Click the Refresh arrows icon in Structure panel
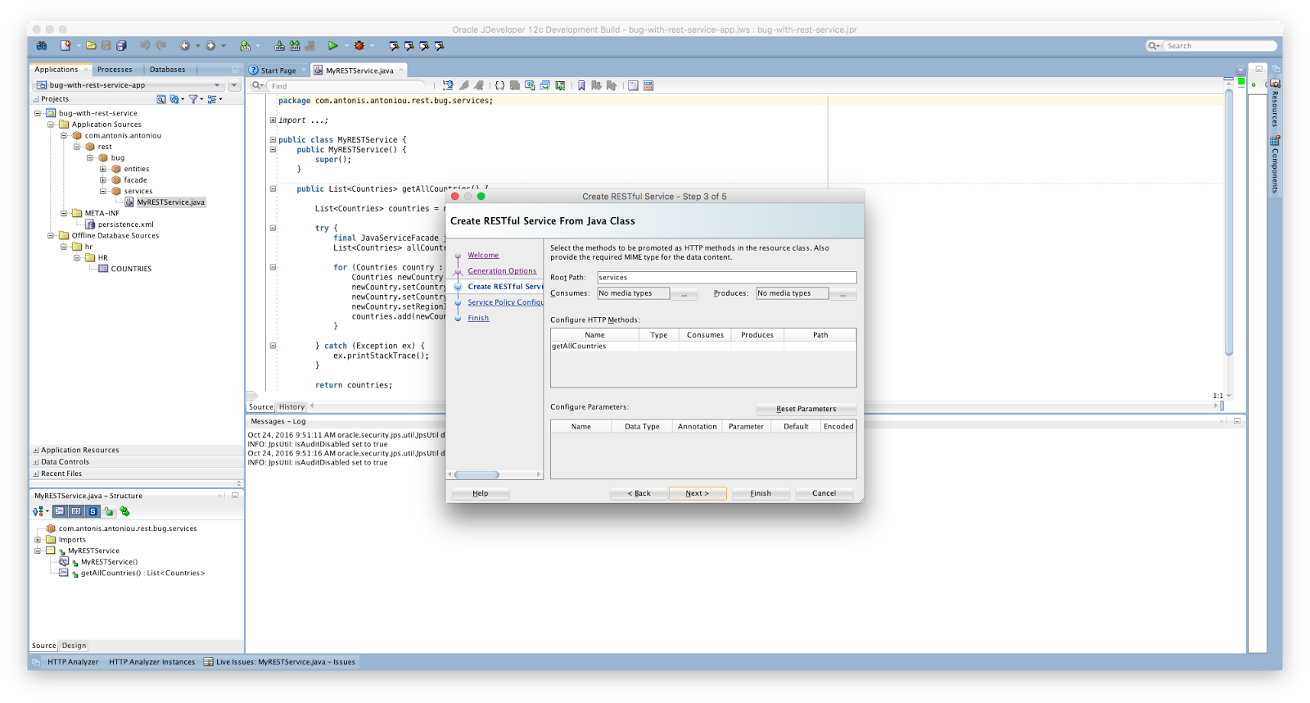 point(124,511)
